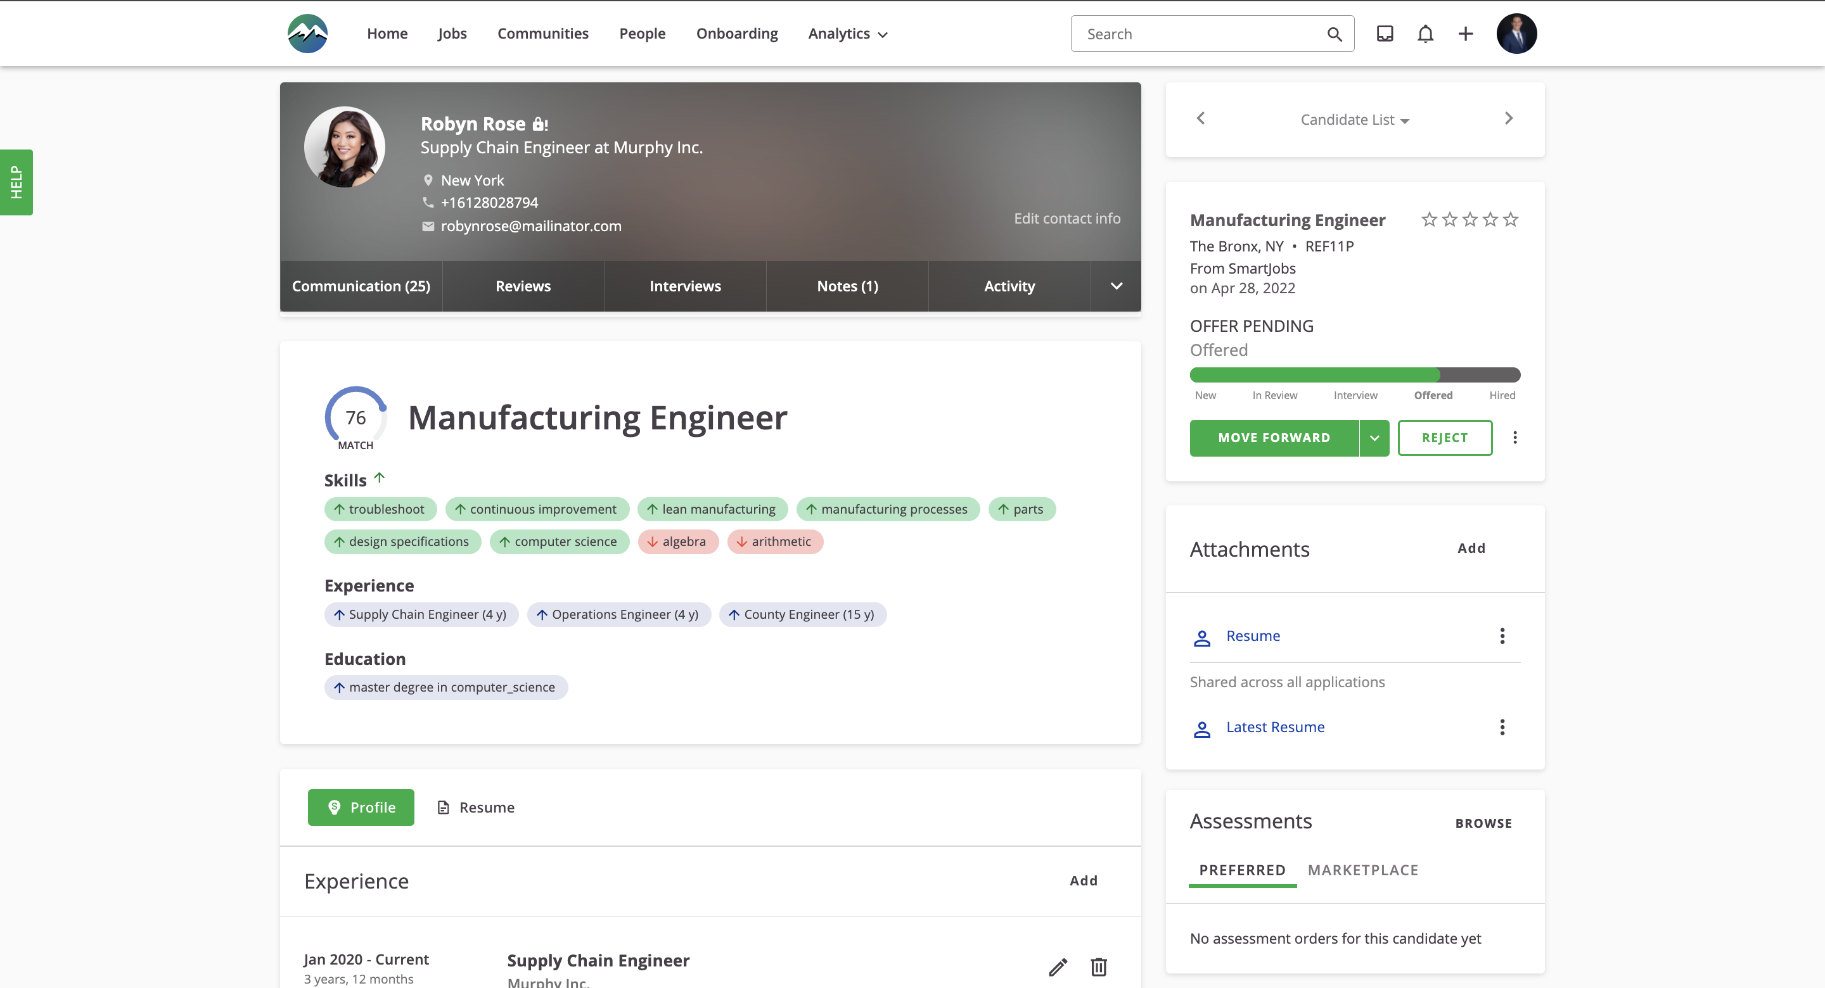Select the Marketplace assessments tab

tap(1362, 870)
